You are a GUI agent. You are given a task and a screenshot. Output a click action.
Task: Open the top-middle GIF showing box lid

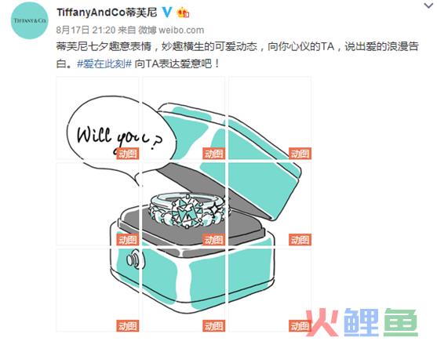click(x=184, y=118)
